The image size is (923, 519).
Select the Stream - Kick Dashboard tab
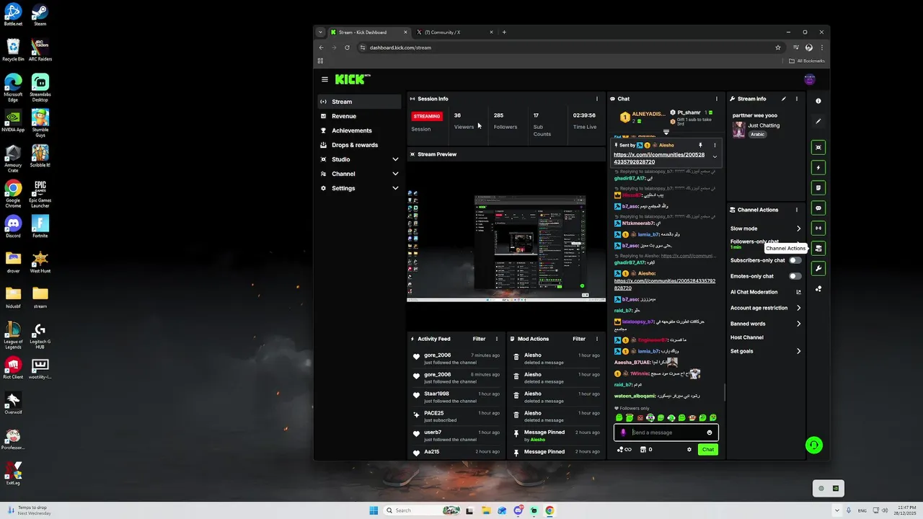pyautogui.click(x=368, y=32)
